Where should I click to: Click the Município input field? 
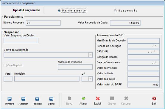(47, 79)
